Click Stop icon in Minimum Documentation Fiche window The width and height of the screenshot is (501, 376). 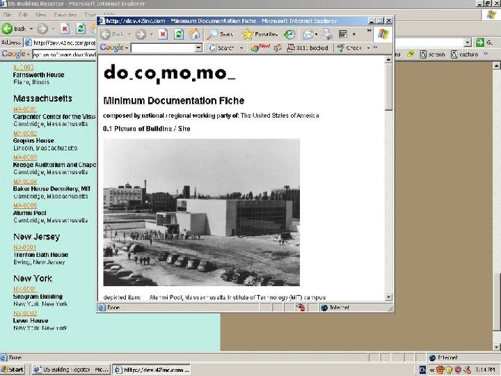[x=162, y=33]
